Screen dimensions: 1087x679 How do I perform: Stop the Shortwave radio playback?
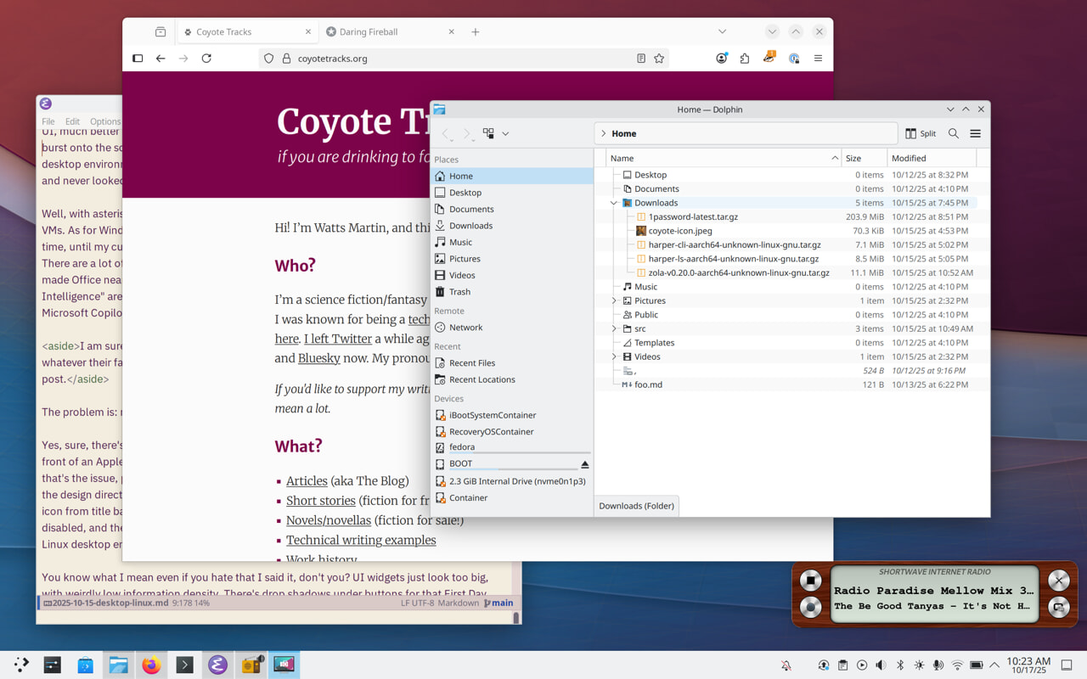click(810, 581)
